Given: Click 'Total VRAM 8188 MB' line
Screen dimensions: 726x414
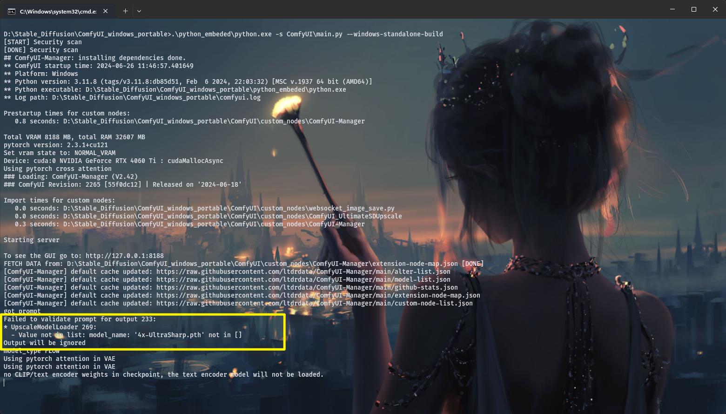Looking at the screenshot, I should point(74,137).
